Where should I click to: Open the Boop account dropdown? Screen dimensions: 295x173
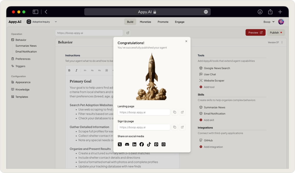coord(269,22)
